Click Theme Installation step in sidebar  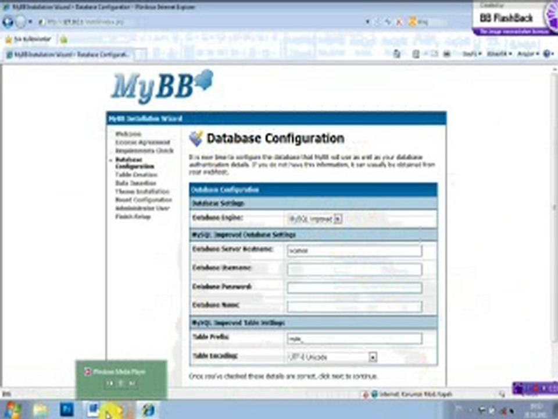[142, 191]
